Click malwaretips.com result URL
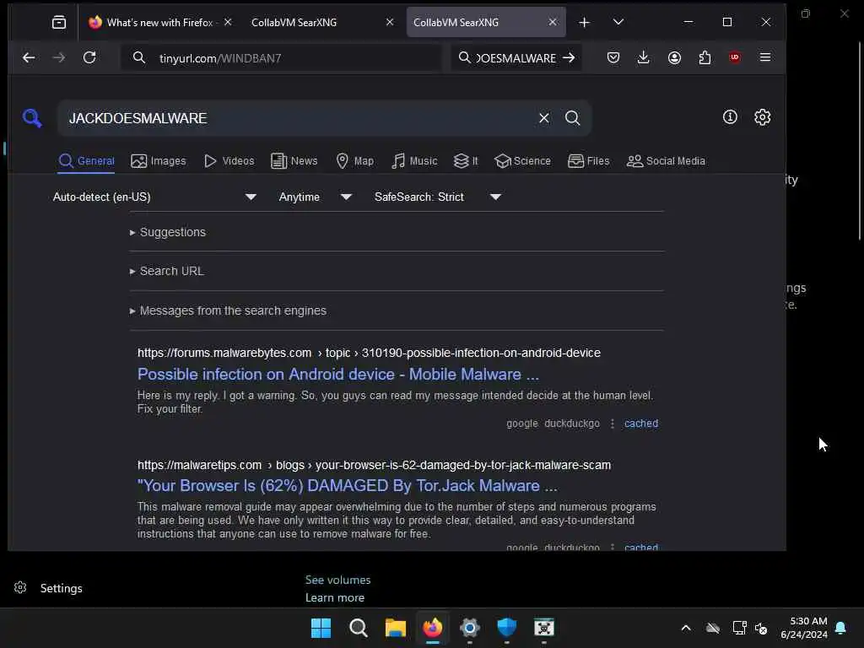The image size is (864, 648). click(x=374, y=465)
